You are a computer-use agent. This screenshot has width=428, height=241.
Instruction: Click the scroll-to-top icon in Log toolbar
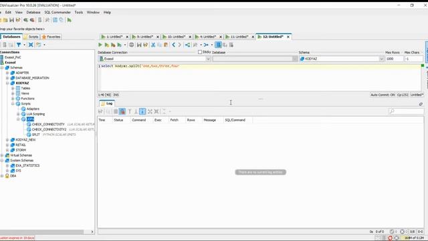(x=130, y=111)
